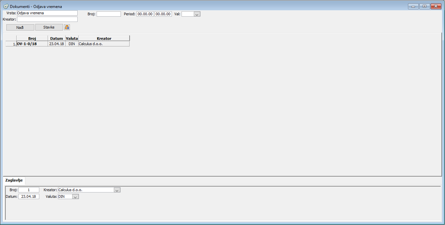This screenshot has height=225, width=445.
Task: Sort by the Broj column header
Action: (32, 38)
